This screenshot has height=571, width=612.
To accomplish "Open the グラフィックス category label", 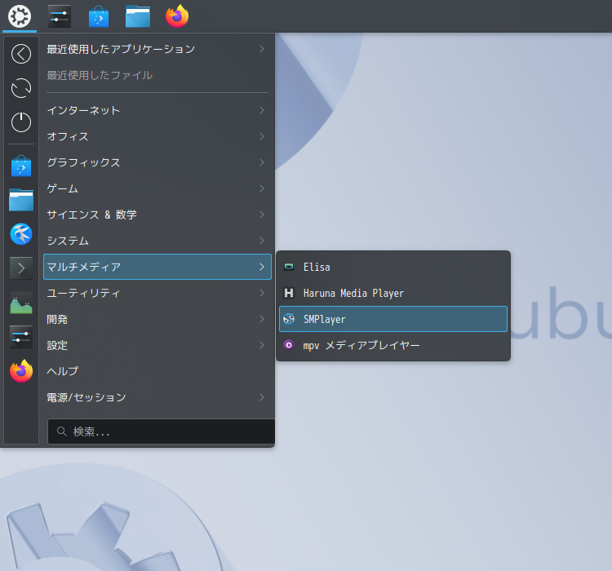I will coord(83,162).
